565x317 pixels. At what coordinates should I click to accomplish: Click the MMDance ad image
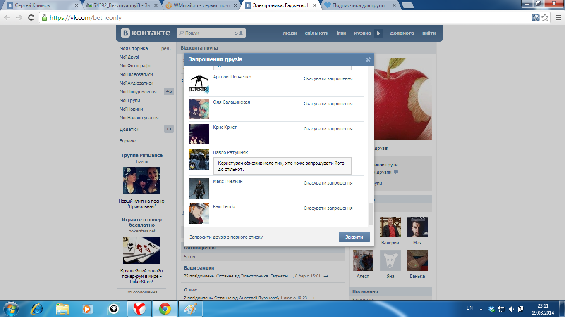(142, 180)
